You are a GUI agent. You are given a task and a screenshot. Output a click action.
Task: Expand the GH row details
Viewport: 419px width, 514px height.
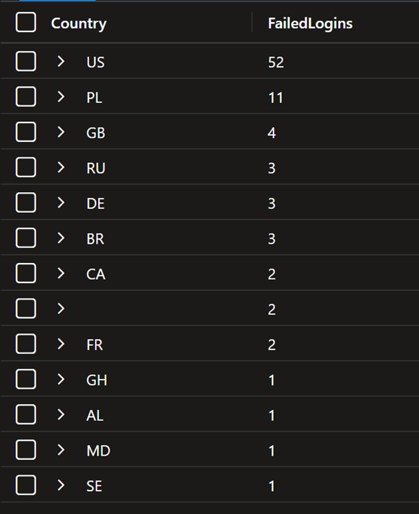coord(61,379)
